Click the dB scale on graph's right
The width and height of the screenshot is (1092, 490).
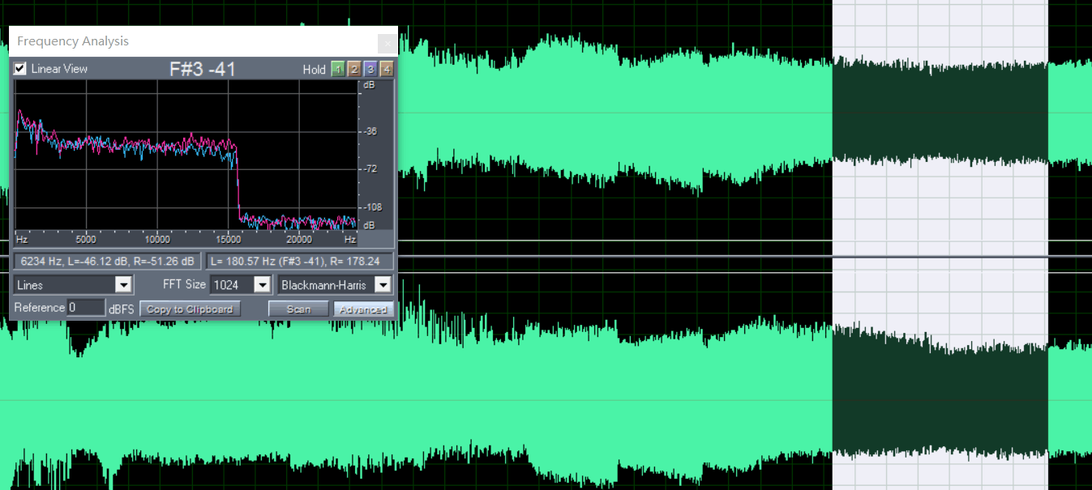point(370,154)
